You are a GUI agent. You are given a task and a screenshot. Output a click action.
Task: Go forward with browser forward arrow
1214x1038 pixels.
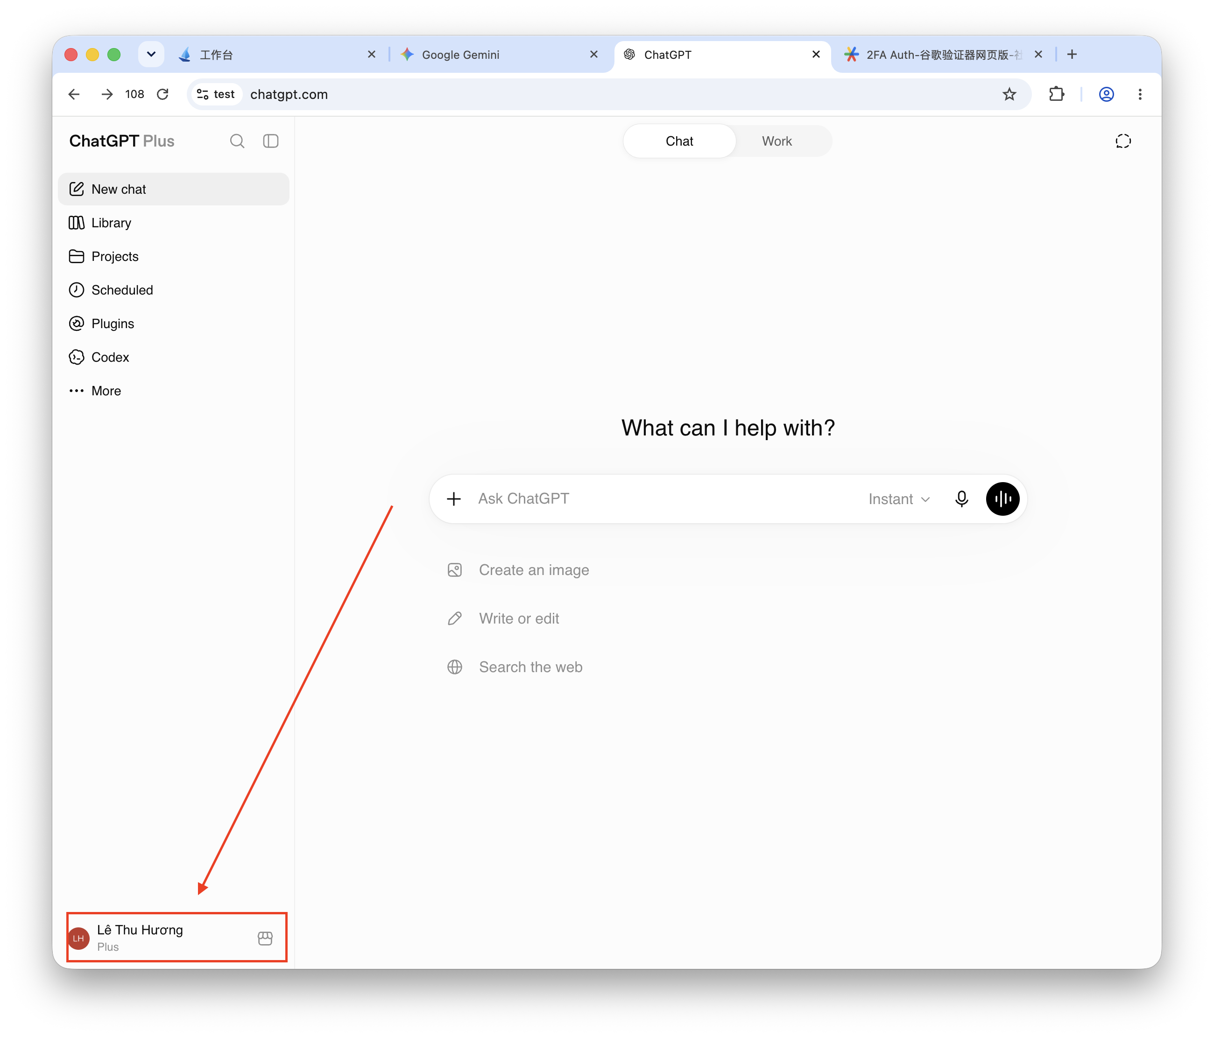click(106, 94)
